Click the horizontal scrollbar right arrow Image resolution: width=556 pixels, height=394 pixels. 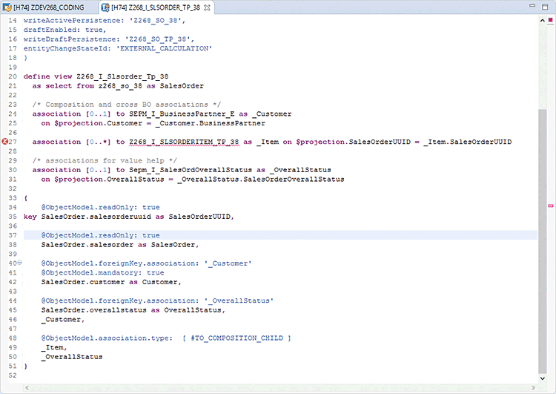[533, 387]
